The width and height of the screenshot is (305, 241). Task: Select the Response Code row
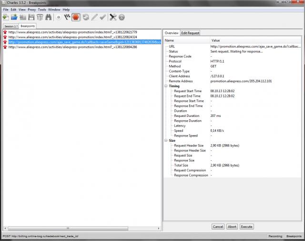pos(233,56)
